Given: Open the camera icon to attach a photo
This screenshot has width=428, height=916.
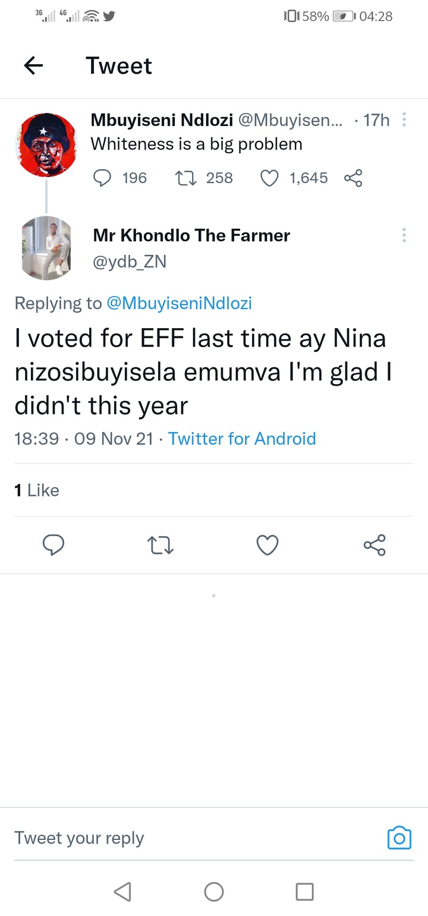Looking at the screenshot, I should click(399, 838).
